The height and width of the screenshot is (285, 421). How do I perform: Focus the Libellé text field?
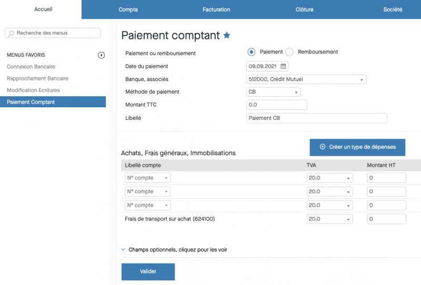pos(316,118)
